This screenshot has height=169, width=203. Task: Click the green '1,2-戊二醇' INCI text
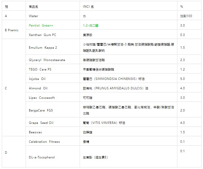pyautogui.click(x=91, y=25)
